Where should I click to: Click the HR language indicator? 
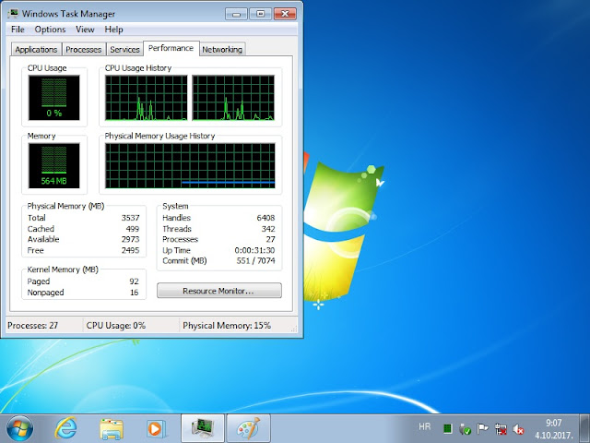click(x=424, y=426)
